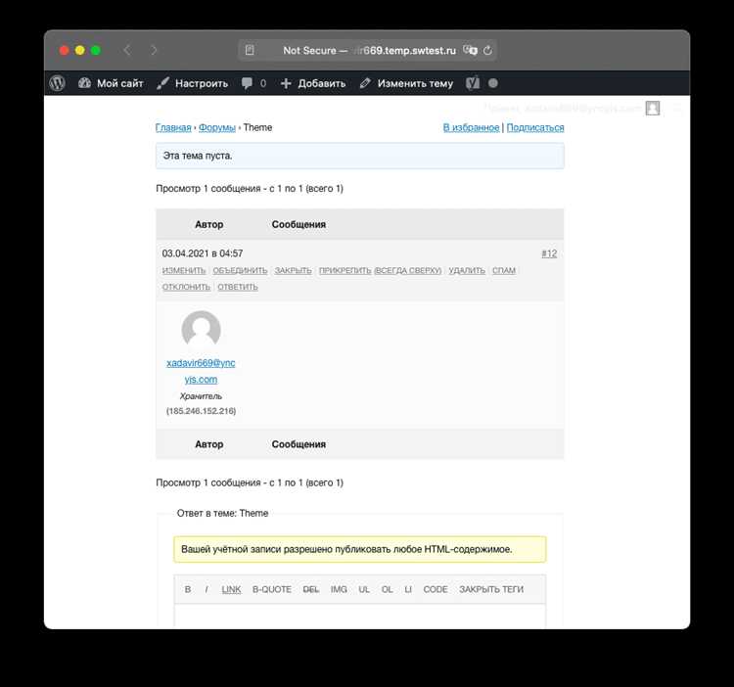This screenshot has width=734, height=687.
Task: Click the ИЗМЕНИТЬ topic action
Action: 184,270
